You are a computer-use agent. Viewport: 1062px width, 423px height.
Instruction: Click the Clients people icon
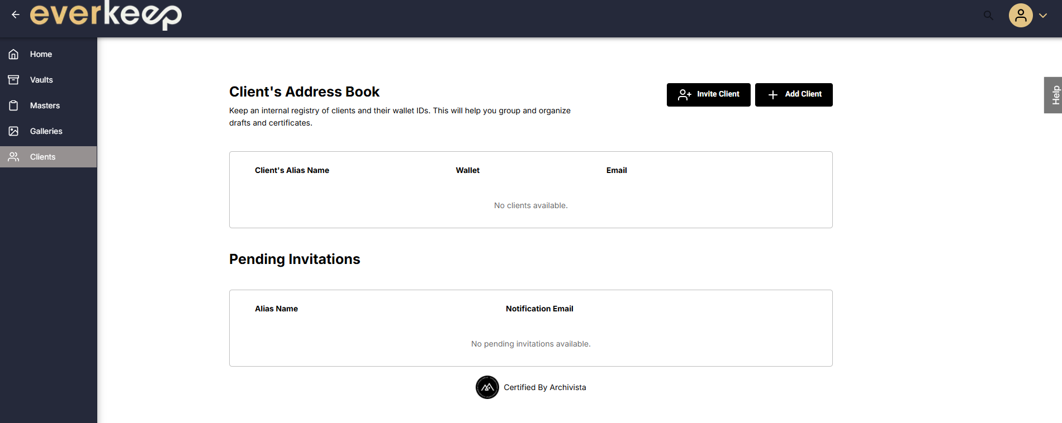click(x=13, y=157)
